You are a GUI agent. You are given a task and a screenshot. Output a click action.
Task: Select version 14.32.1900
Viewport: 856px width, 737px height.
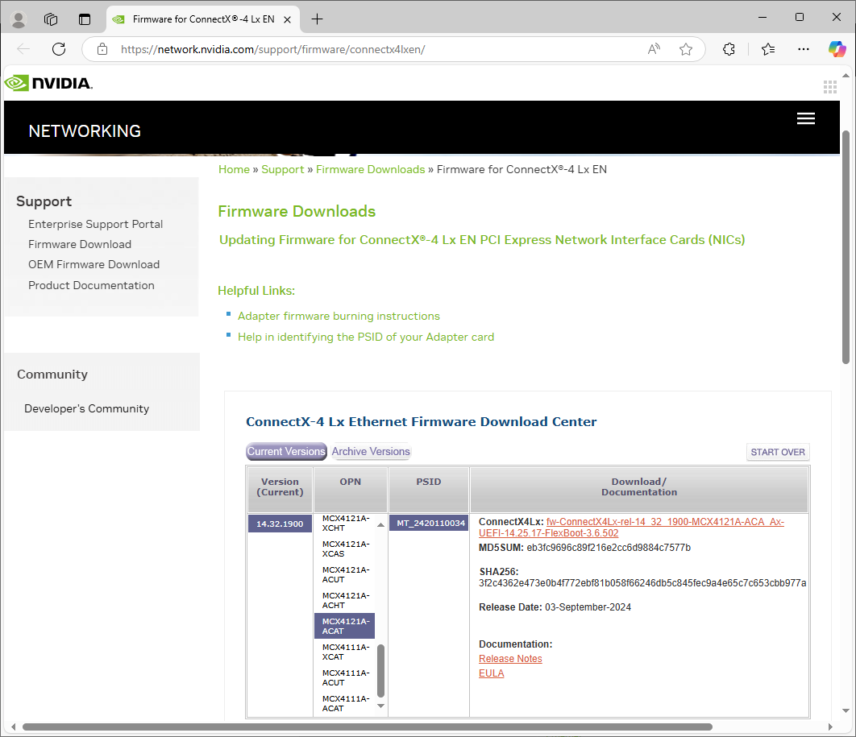[x=280, y=524]
